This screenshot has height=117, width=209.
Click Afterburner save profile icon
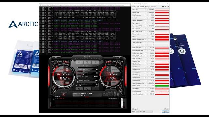pos(118,95)
